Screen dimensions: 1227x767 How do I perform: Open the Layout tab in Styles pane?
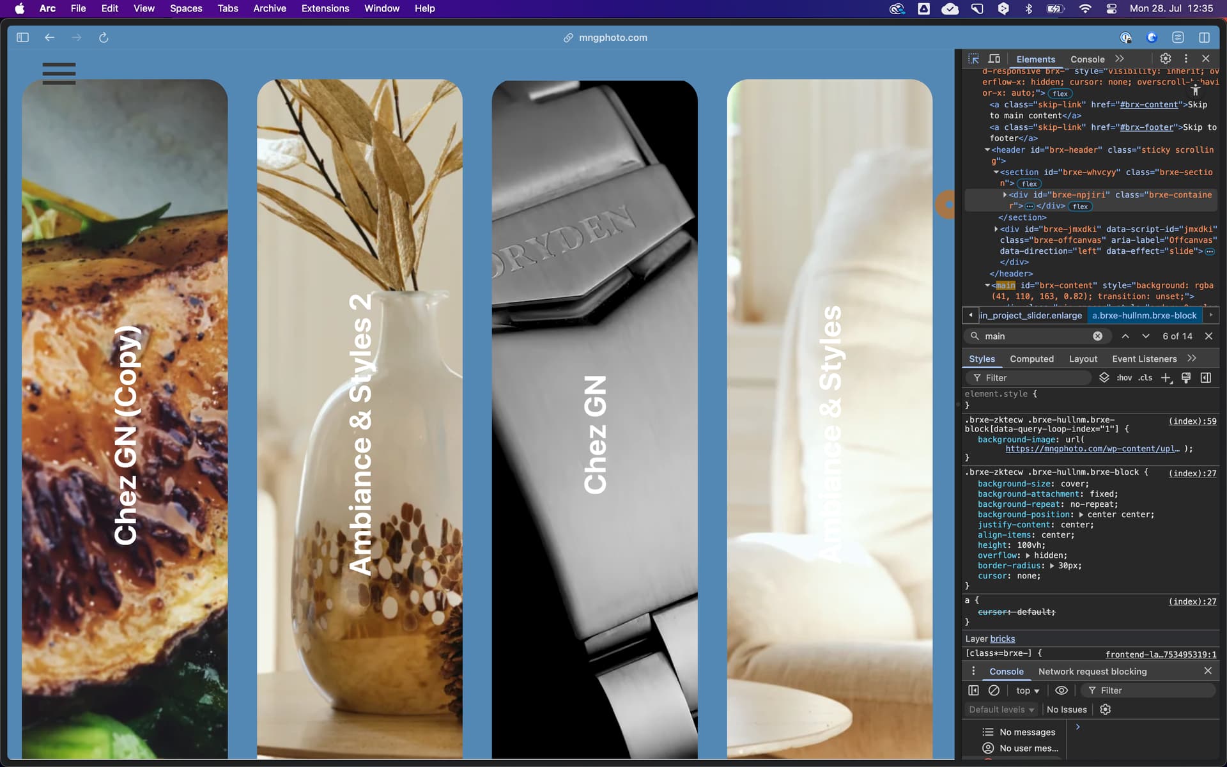point(1083,359)
